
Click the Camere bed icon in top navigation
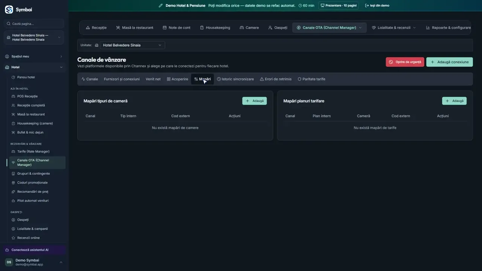coord(242,27)
